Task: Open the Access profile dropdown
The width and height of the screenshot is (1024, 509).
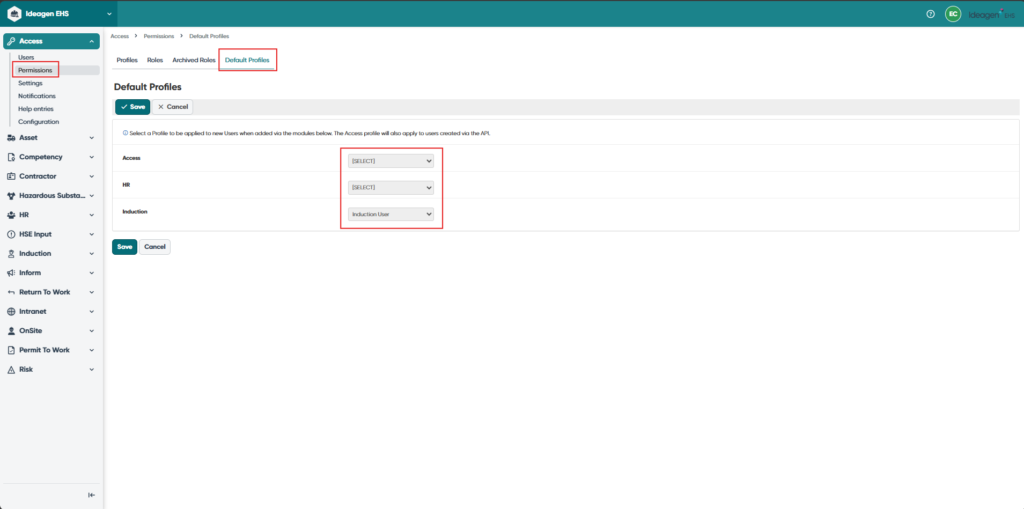Action: [391, 161]
